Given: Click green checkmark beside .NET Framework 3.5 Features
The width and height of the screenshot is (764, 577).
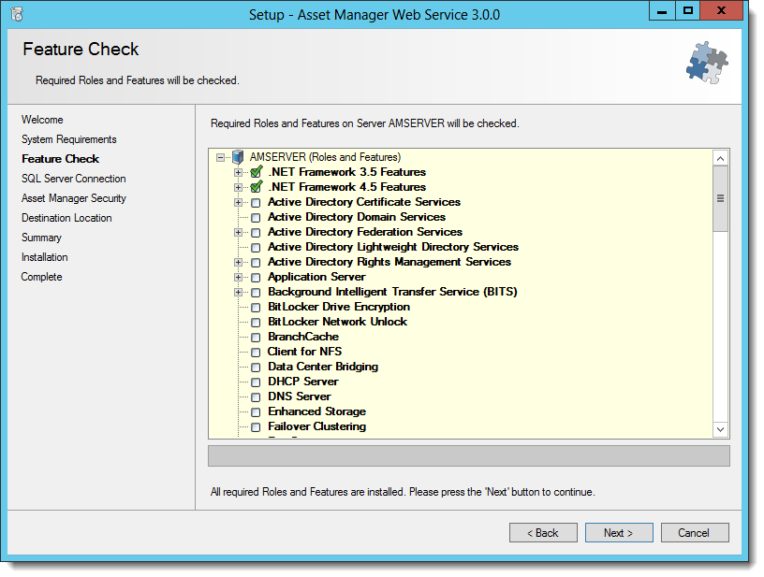Looking at the screenshot, I should coord(257,172).
